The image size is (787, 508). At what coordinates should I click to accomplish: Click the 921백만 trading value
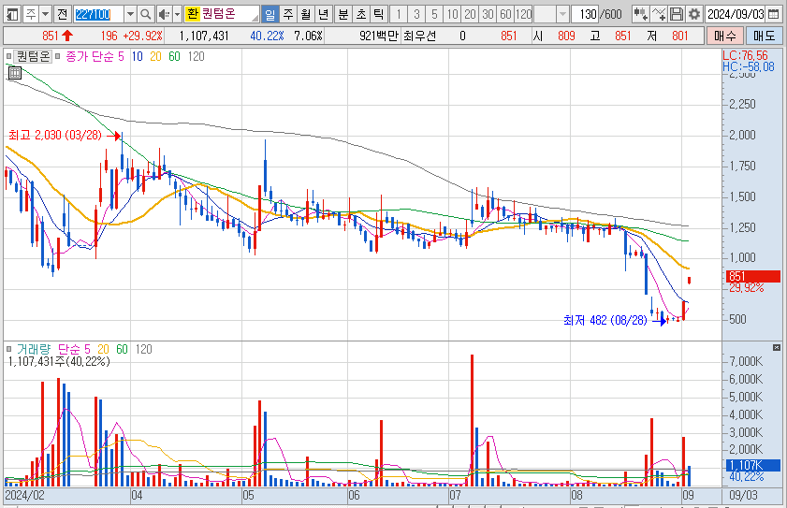379,36
